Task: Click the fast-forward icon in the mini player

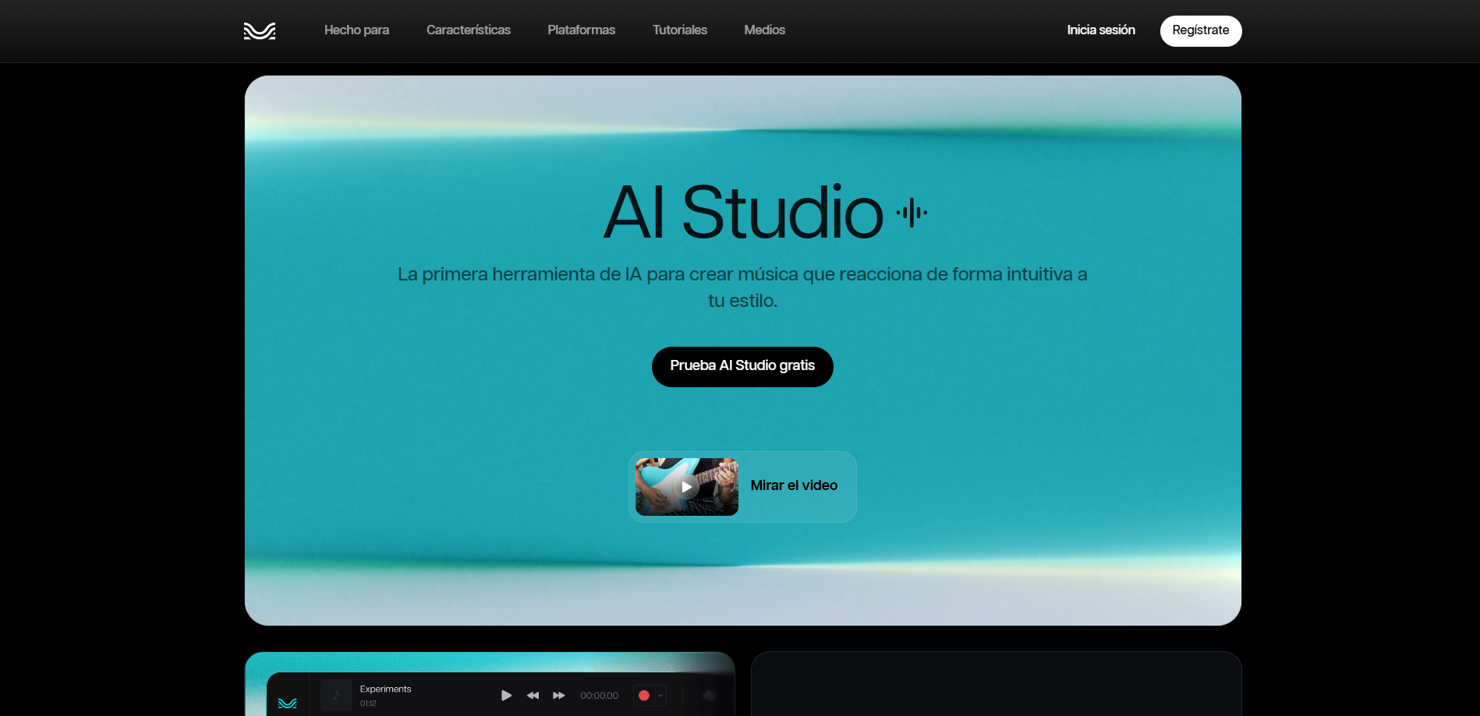Action: (x=558, y=695)
